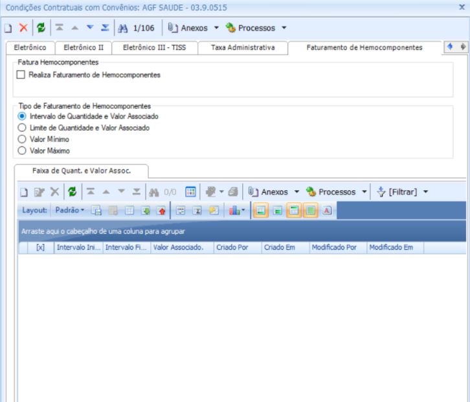Click the print icon in grid toolbar
470x402 pixels.
point(233,192)
